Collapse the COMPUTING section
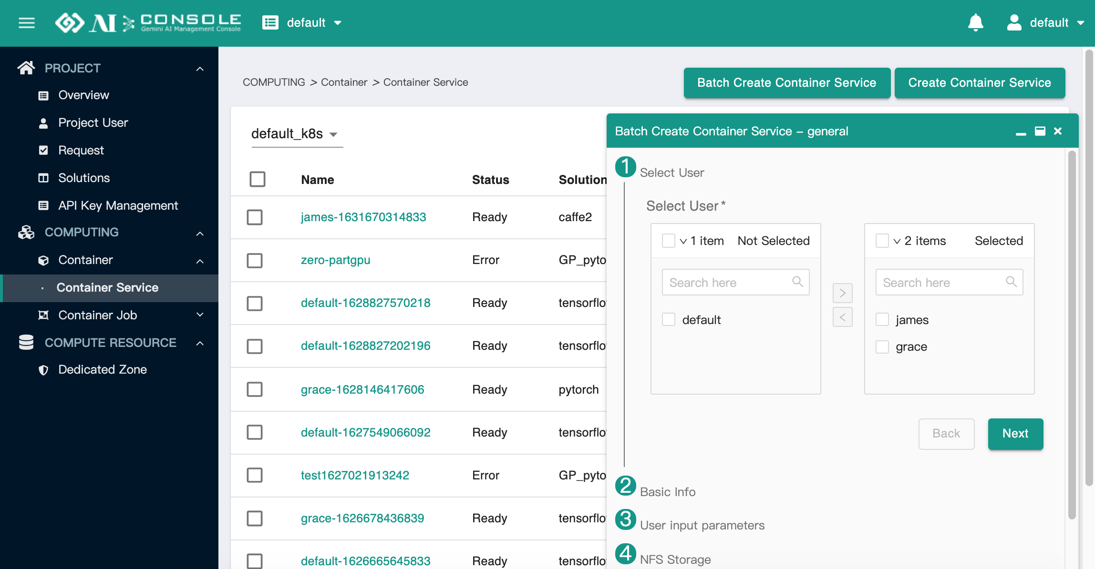 point(200,233)
